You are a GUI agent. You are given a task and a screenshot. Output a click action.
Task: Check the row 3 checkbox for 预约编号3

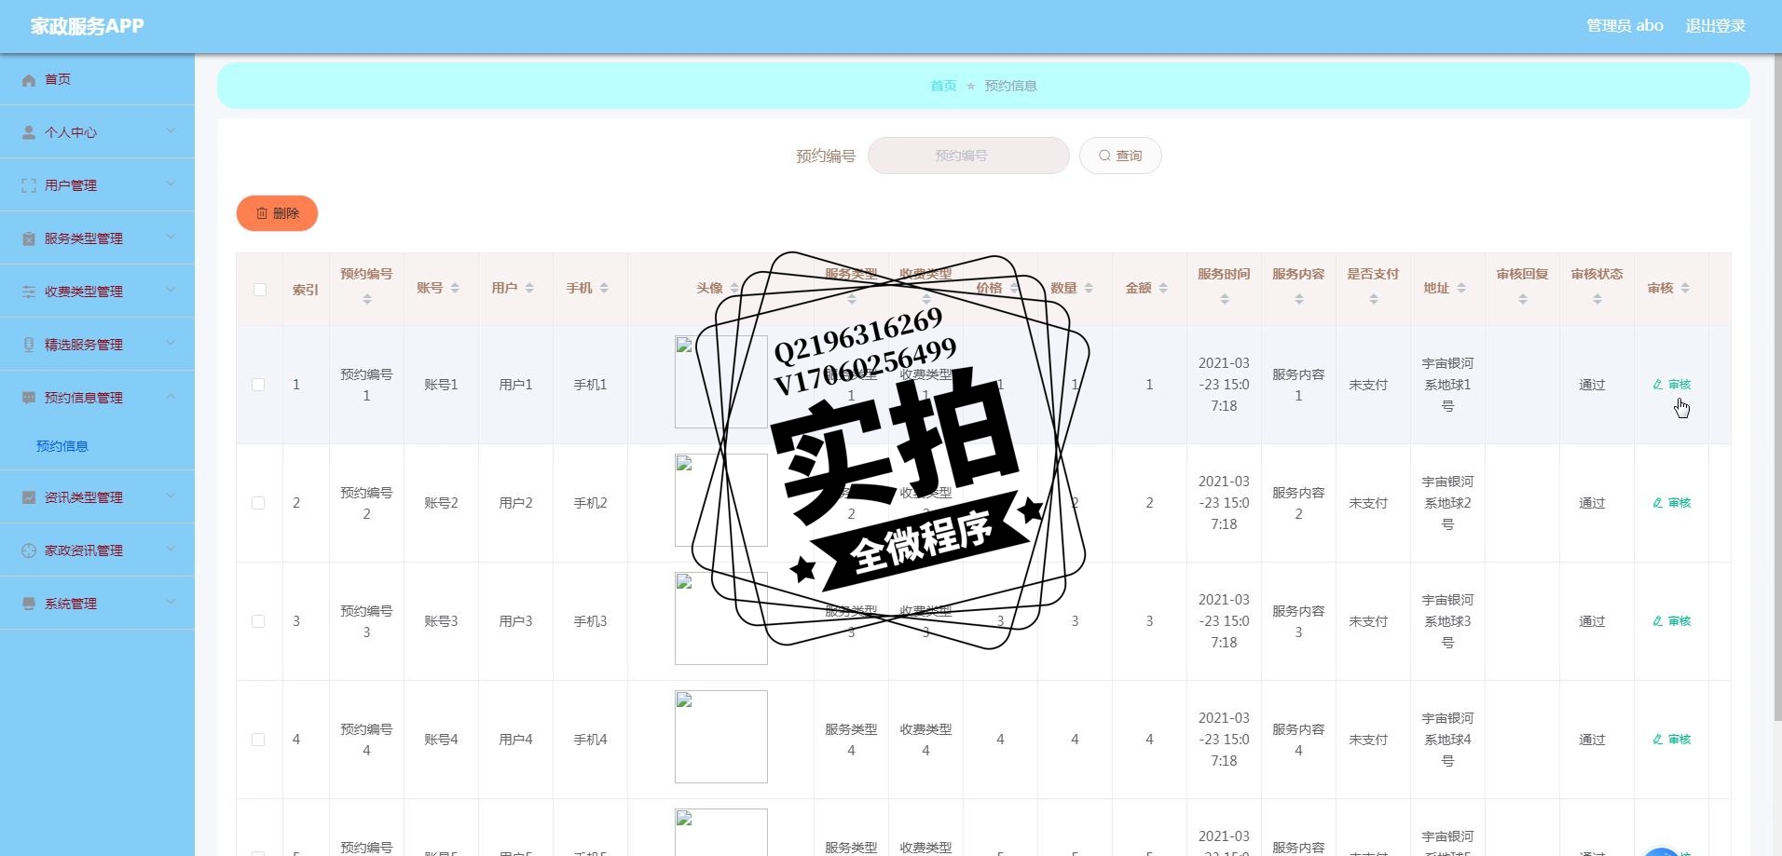(x=258, y=621)
